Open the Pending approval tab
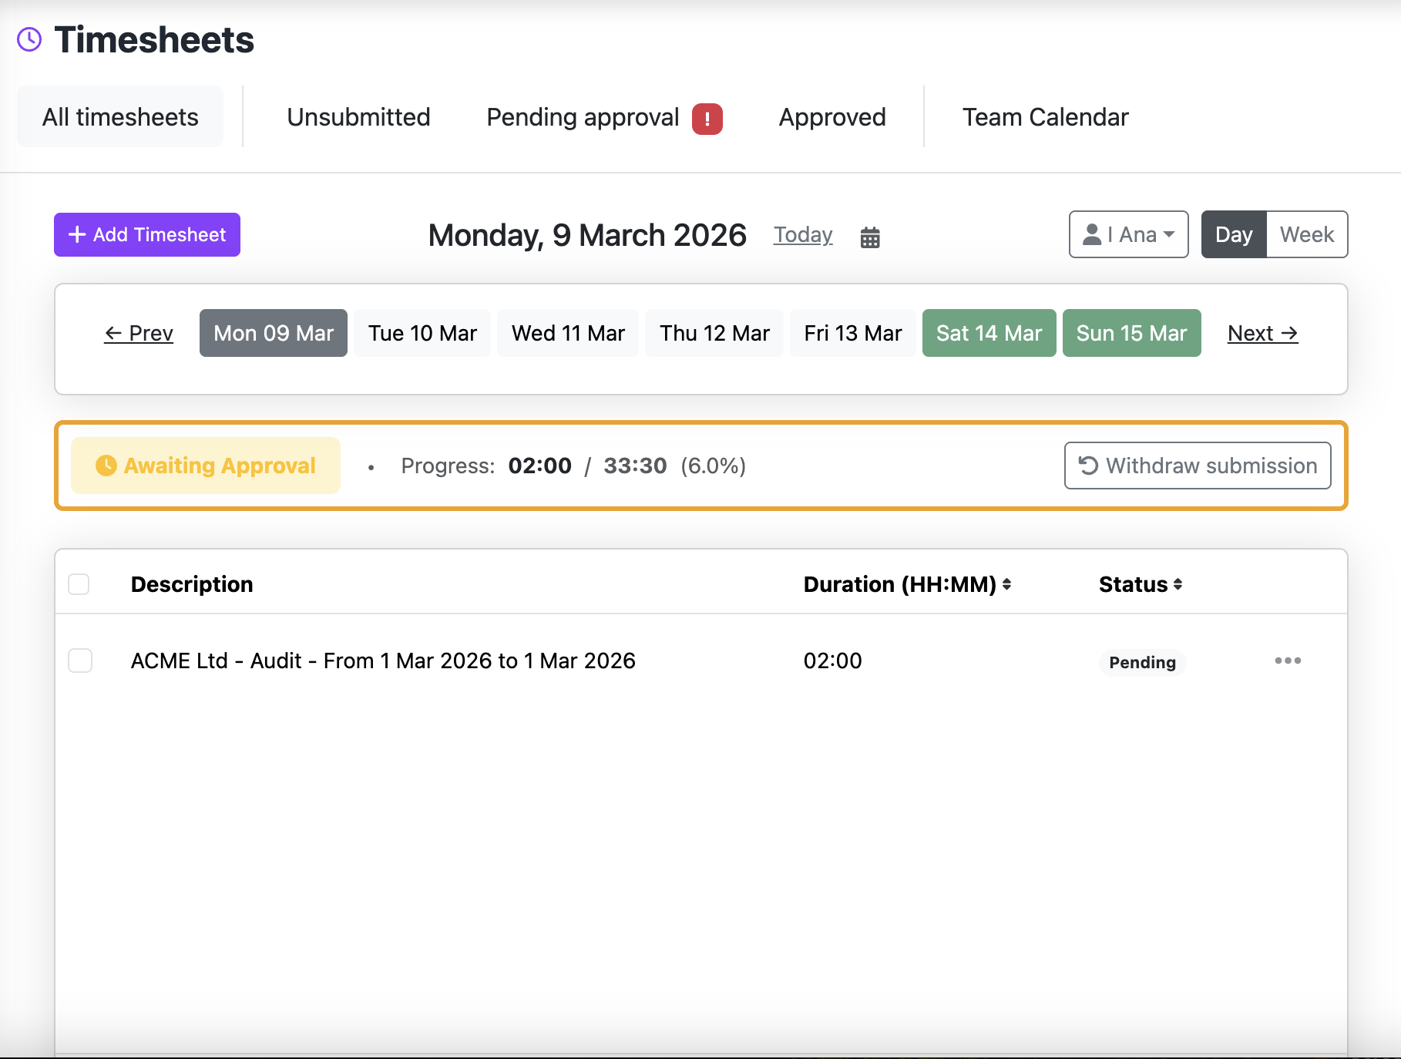 604,117
